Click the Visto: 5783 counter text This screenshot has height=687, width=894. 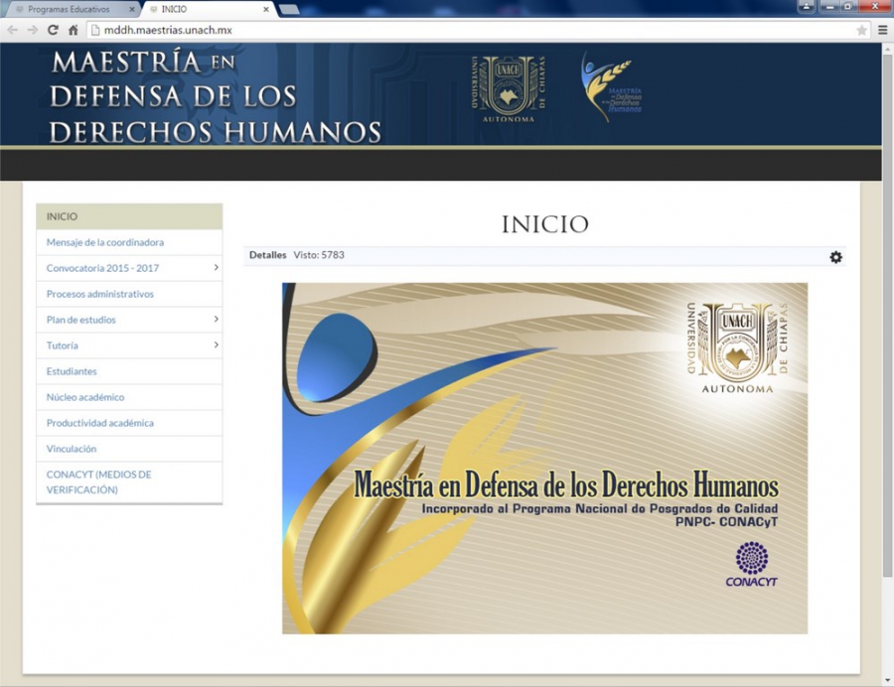point(319,255)
